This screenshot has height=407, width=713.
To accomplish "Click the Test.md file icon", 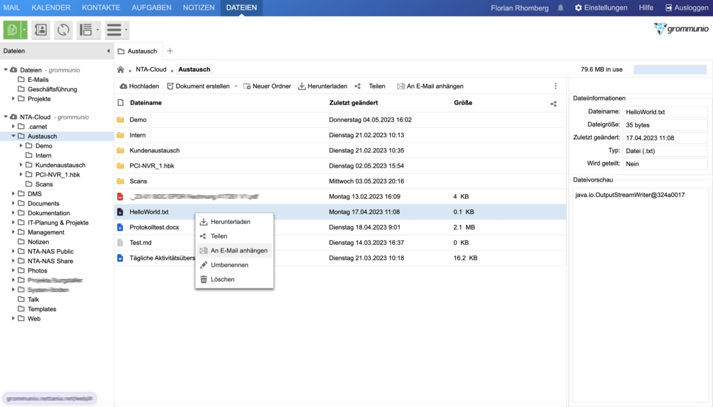I will click(x=120, y=243).
